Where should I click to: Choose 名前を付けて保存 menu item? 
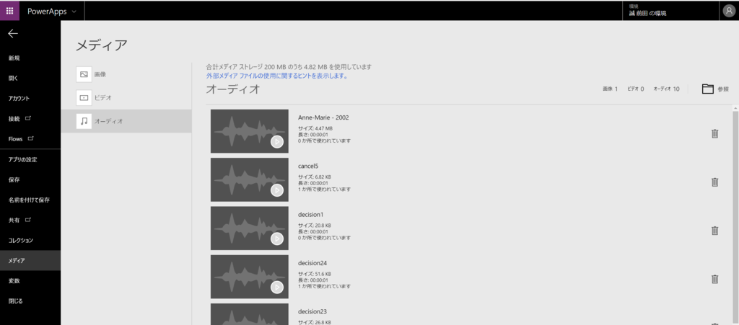tap(30, 200)
